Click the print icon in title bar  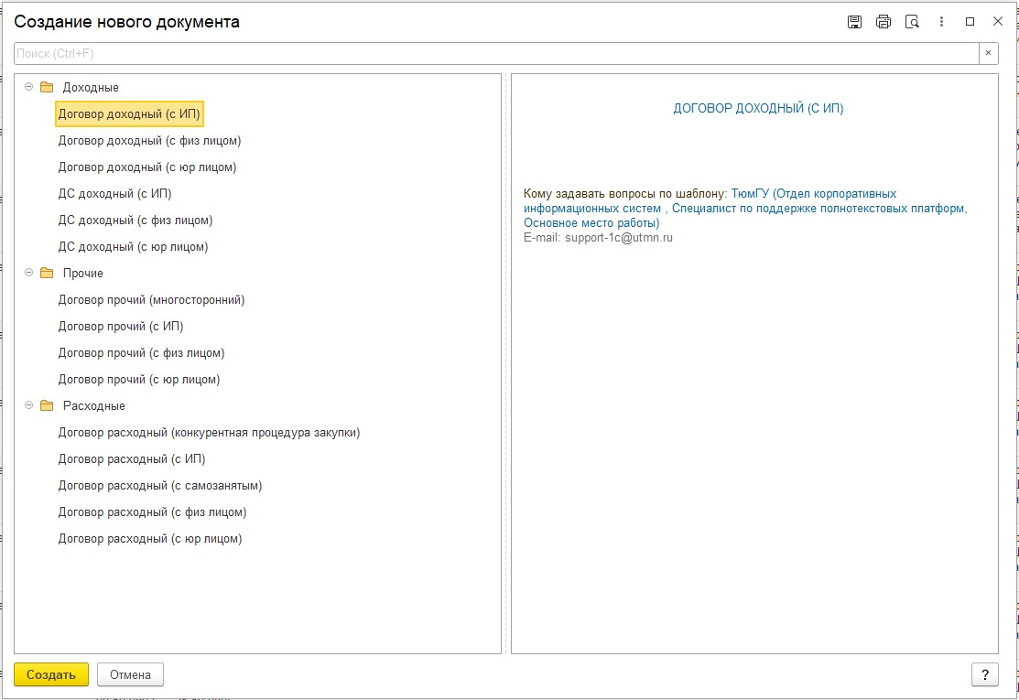[x=883, y=22]
